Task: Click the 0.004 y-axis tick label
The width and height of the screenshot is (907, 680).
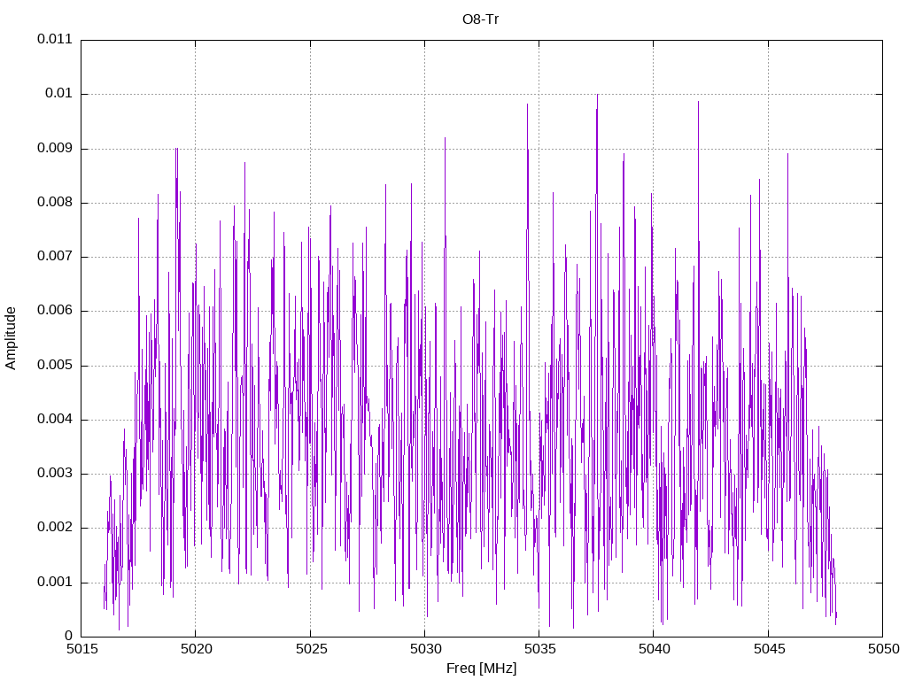Action: [55, 419]
